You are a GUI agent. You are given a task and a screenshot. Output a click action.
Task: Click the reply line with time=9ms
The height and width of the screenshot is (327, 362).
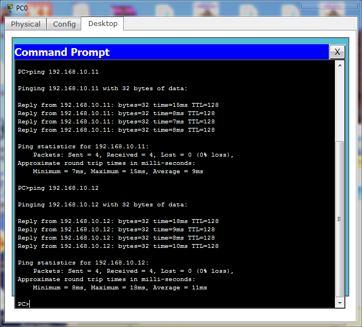tap(116, 230)
